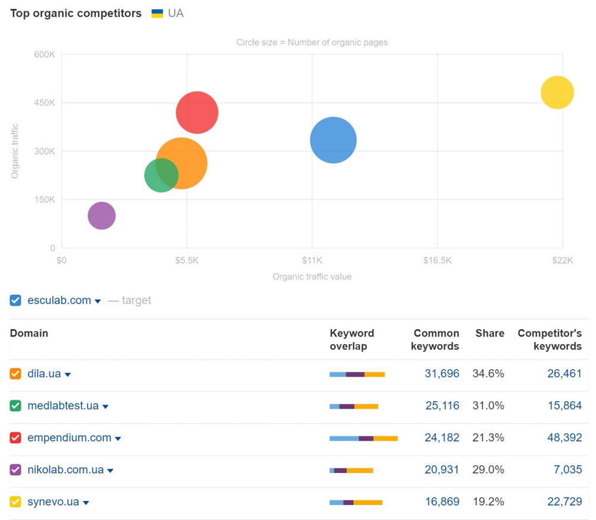Screen dimensions: 596x520
Task: Click the Organic traffic value axis label
Action: click(312, 277)
